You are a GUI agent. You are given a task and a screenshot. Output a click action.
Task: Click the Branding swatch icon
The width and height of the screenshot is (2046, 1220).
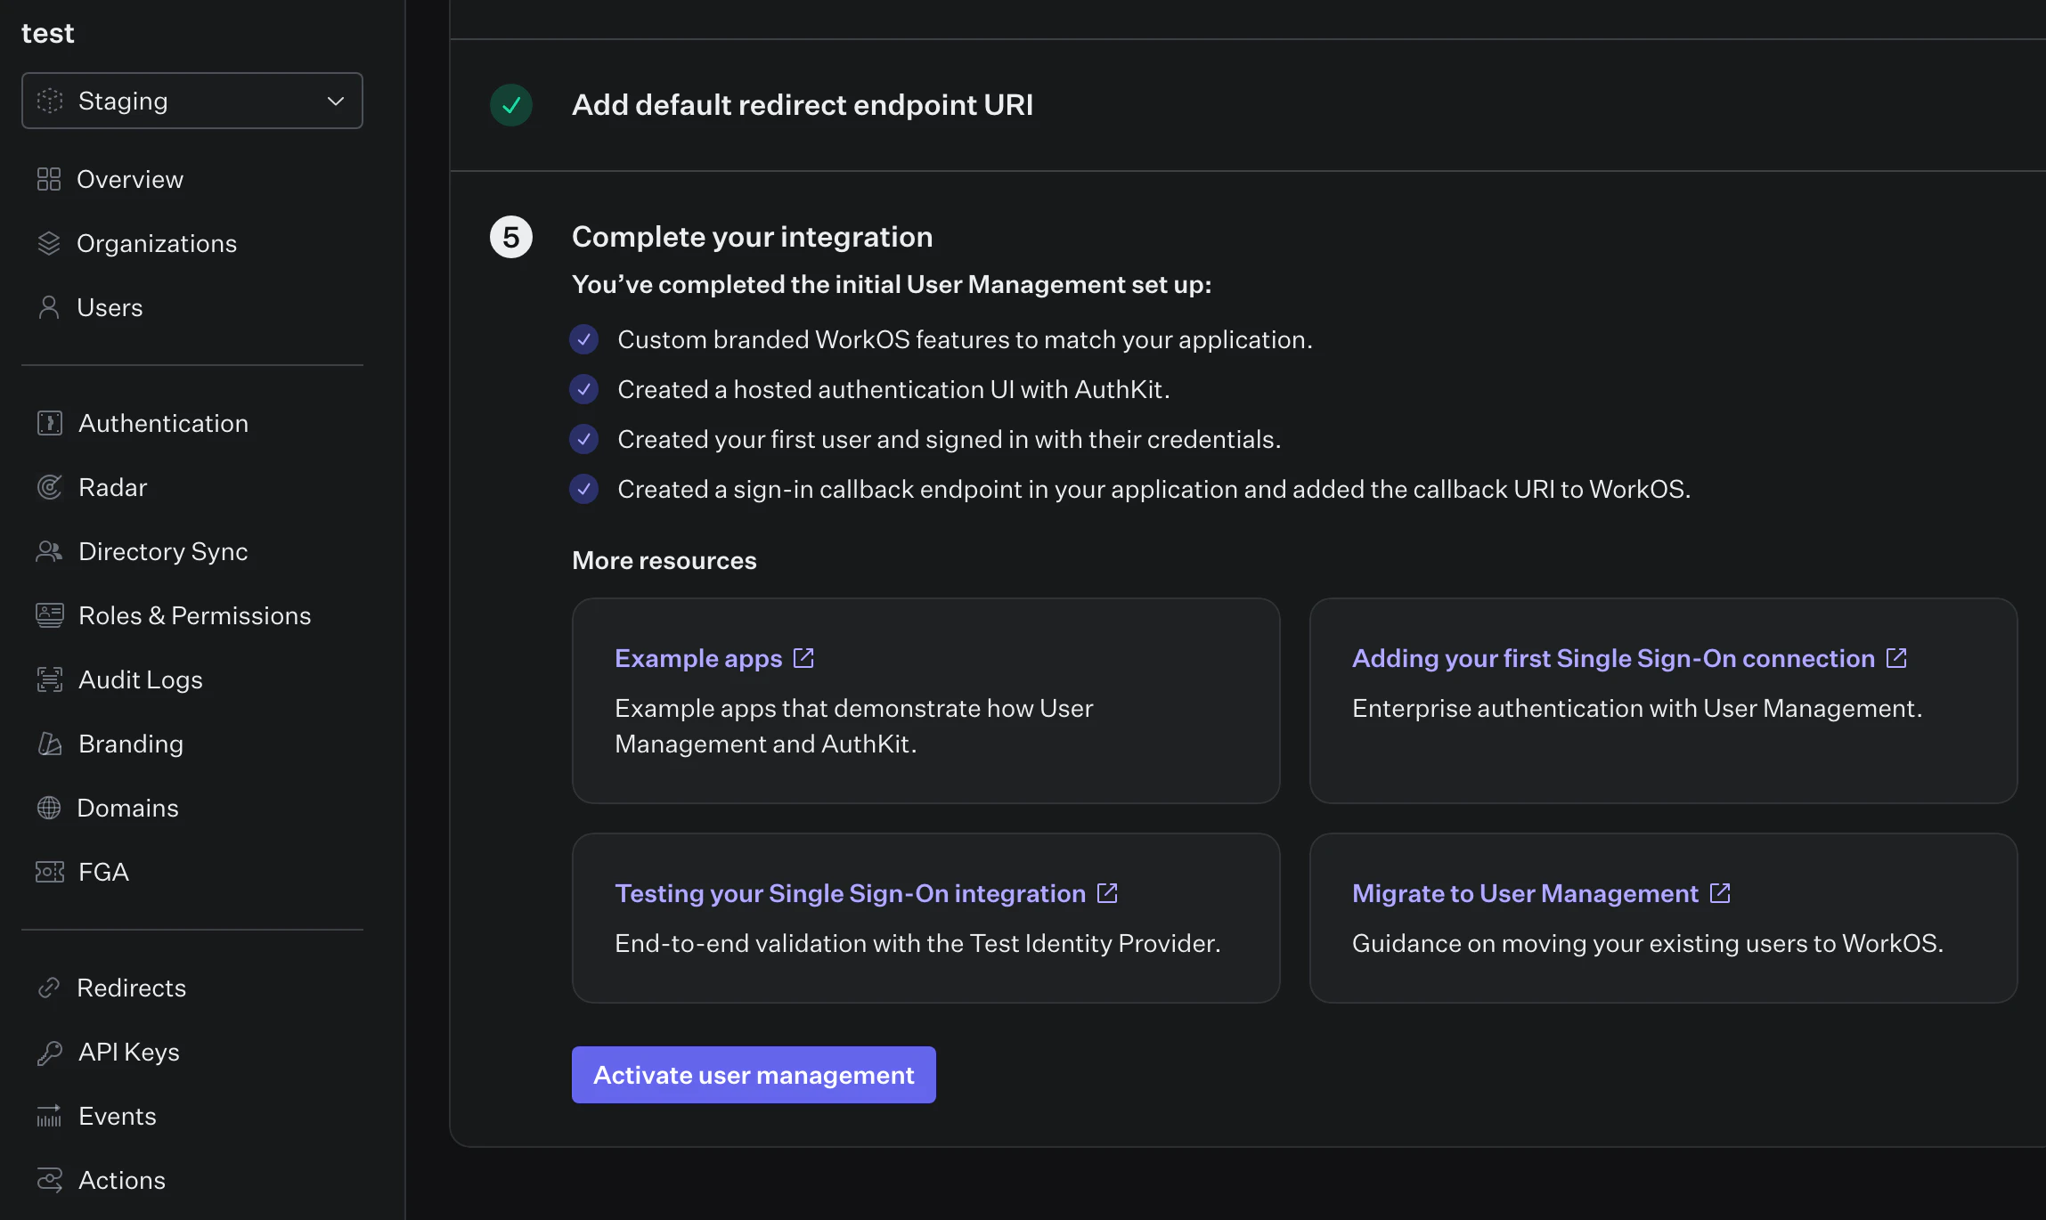point(50,744)
